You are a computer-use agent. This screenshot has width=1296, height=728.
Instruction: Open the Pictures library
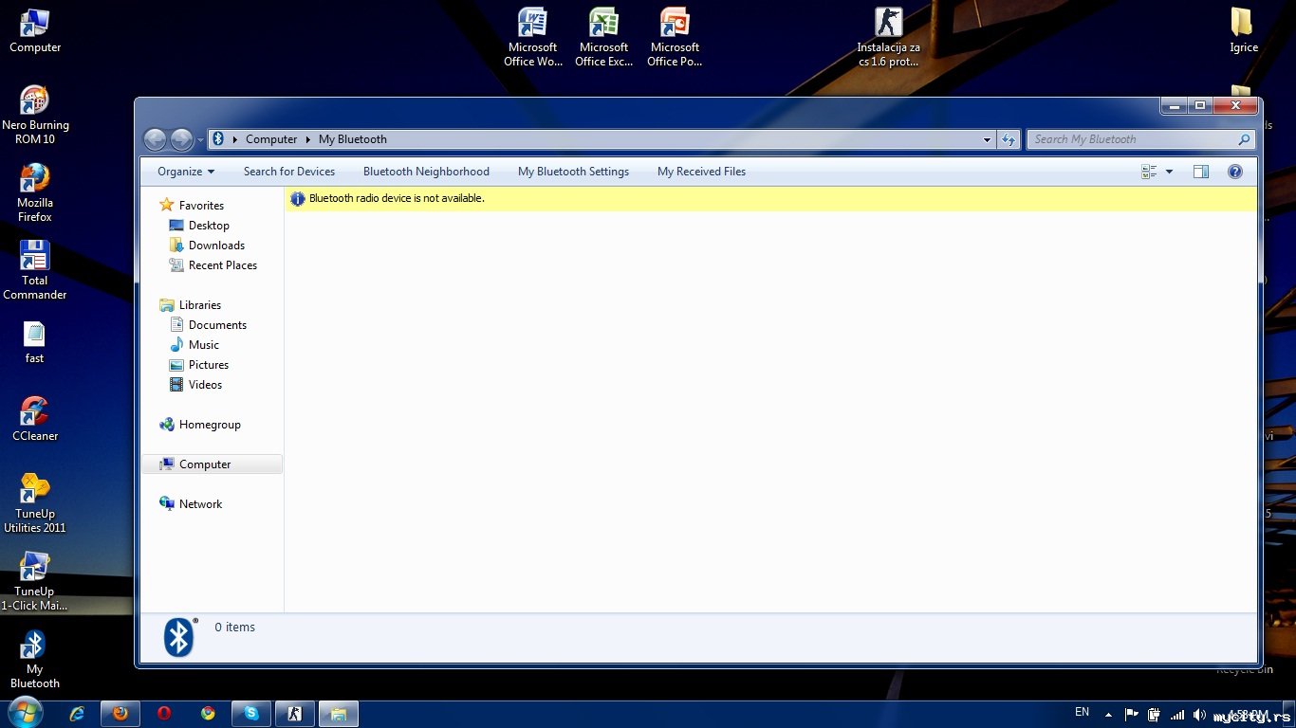click(x=209, y=365)
